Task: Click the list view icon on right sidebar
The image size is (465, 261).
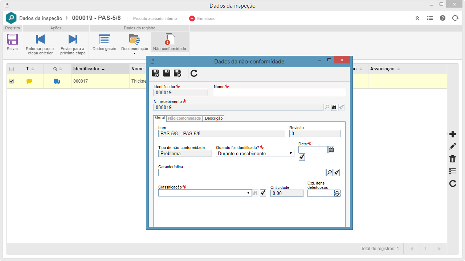Action: pyautogui.click(x=453, y=171)
